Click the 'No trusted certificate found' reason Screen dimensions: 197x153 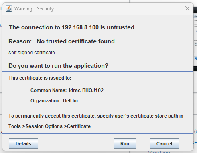pos(75,41)
